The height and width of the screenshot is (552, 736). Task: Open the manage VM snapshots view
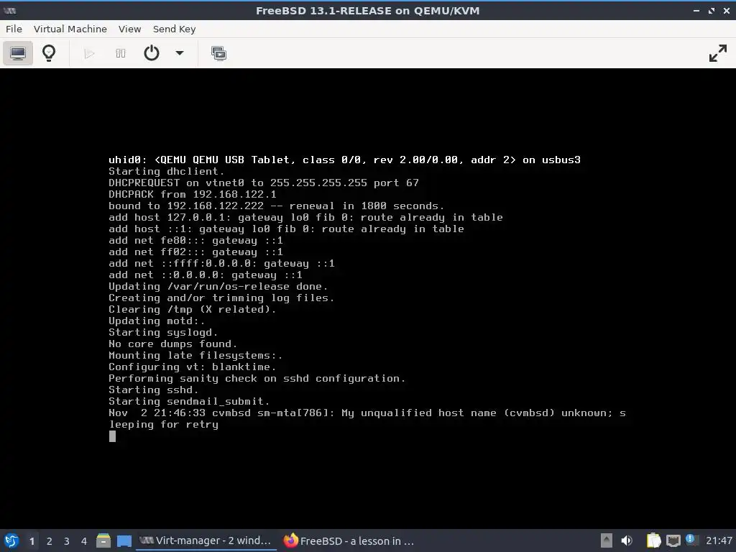pos(218,53)
